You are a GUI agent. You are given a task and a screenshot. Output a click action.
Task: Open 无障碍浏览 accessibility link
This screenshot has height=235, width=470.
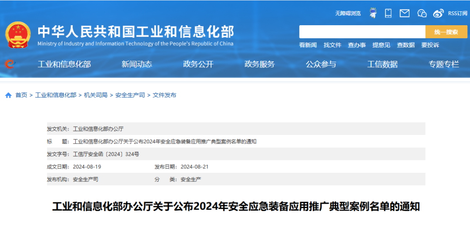click(348, 13)
